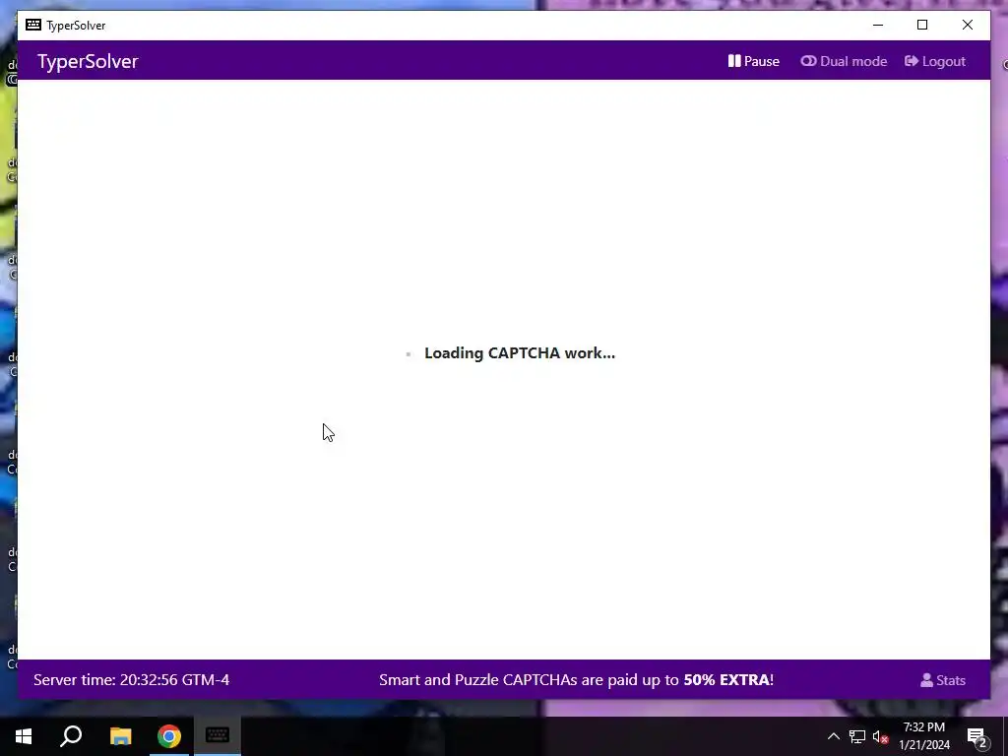Click the TyperSolver keyboard icon in the title bar
The image size is (1008, 756).
click(x=33, y=25)
